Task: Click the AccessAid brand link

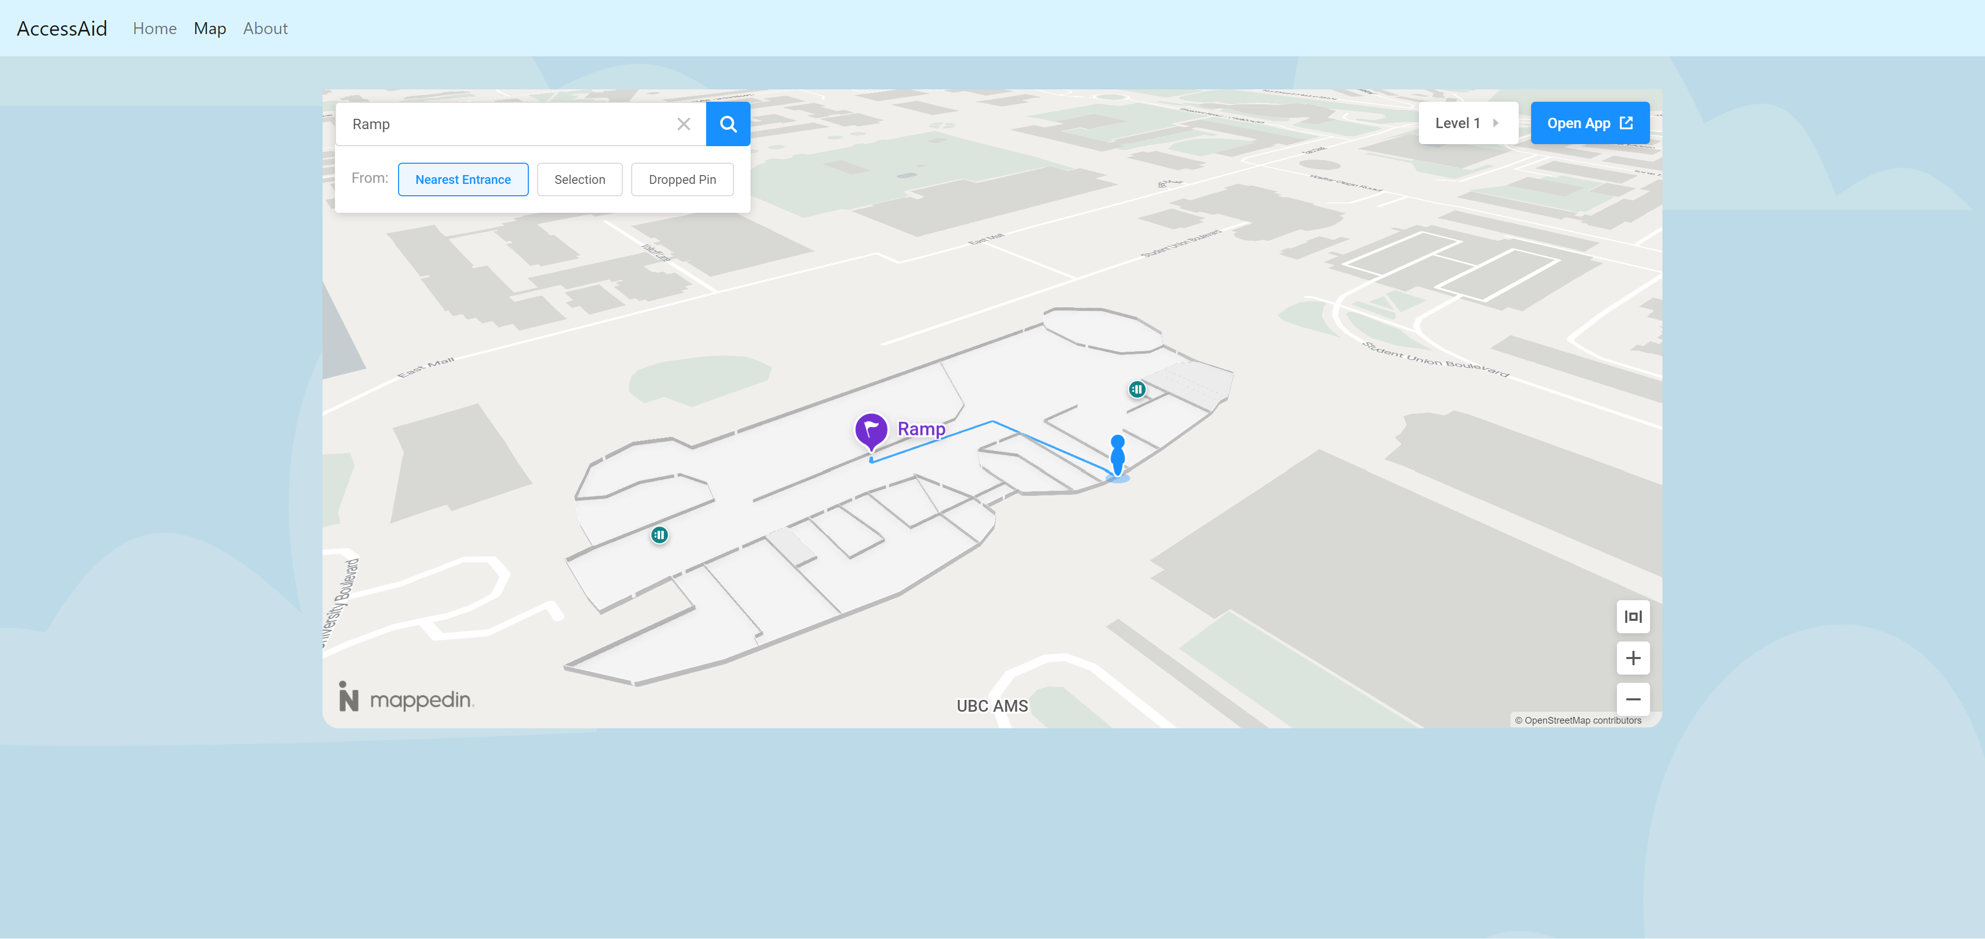Action: (62, 28)
